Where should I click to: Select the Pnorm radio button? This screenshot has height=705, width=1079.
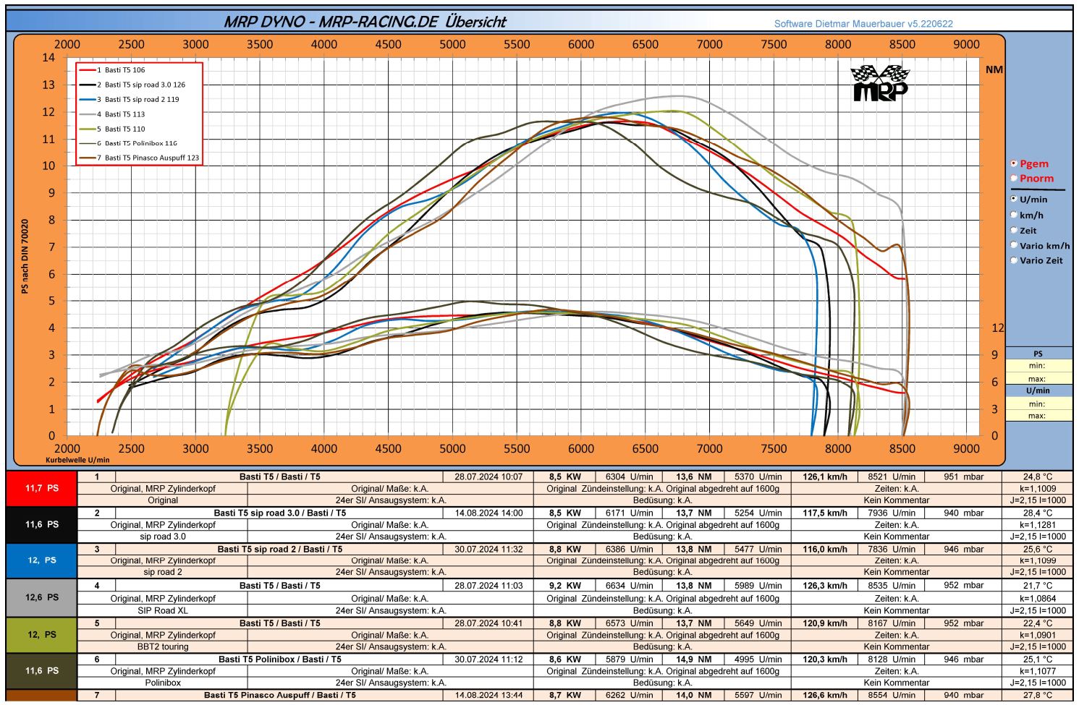point(1014,178)
